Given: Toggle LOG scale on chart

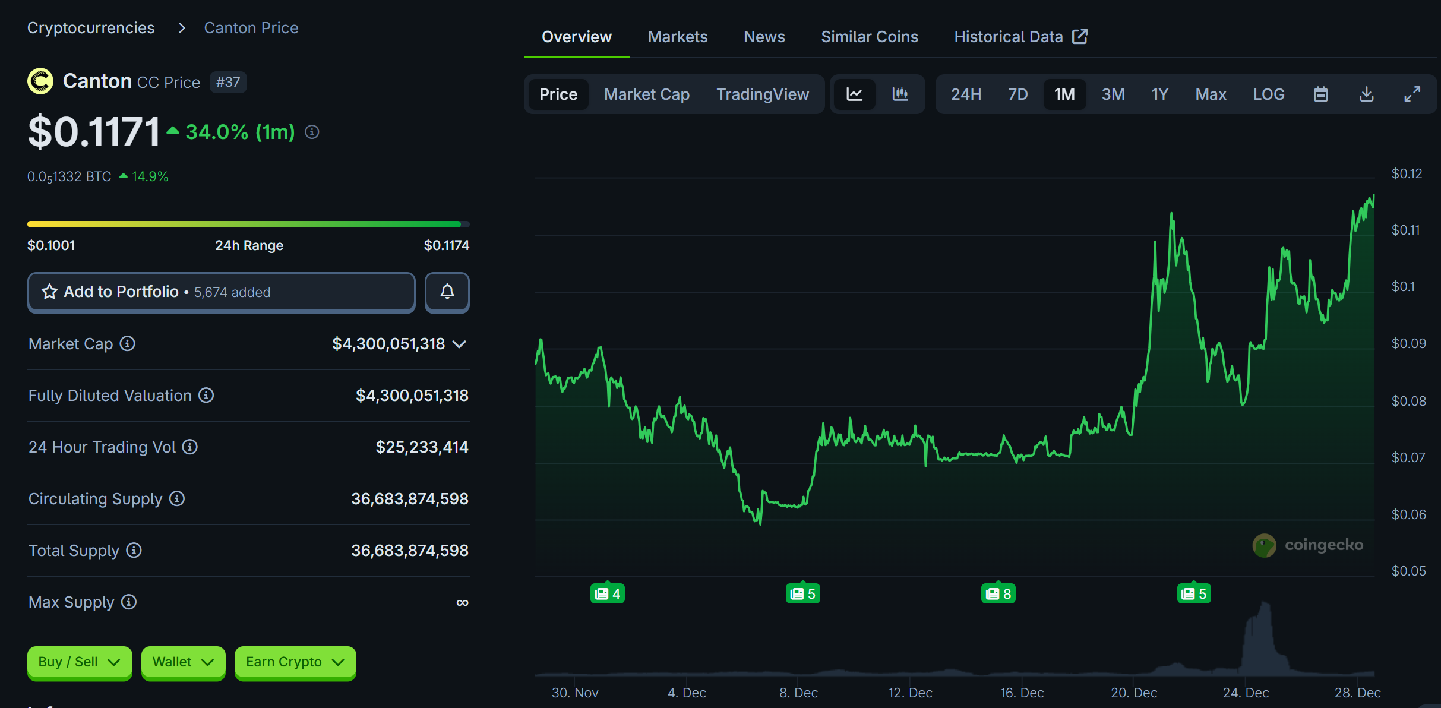Looking at the screenshot, I should coord(1268,94).
